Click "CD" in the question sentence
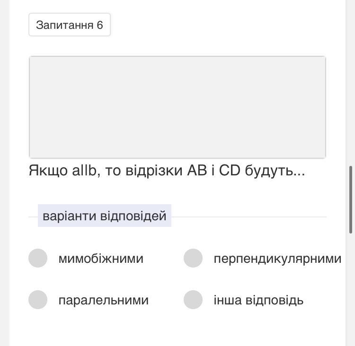Screen dimensions: 355x346 pyautogui.click(x=230, y=170)
